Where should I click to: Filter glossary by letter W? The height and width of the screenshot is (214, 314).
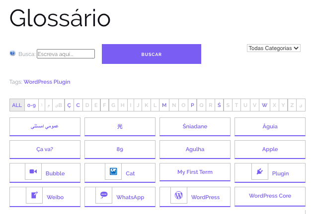click(264, 105)
